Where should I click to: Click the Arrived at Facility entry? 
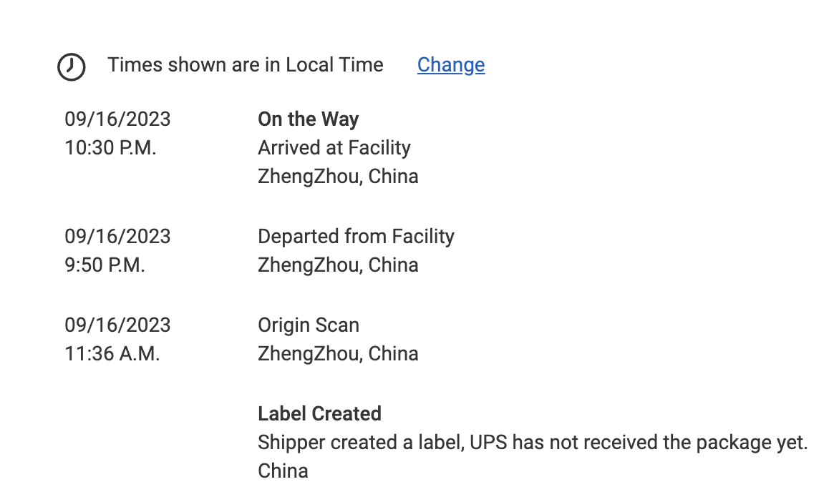[334, 148]
